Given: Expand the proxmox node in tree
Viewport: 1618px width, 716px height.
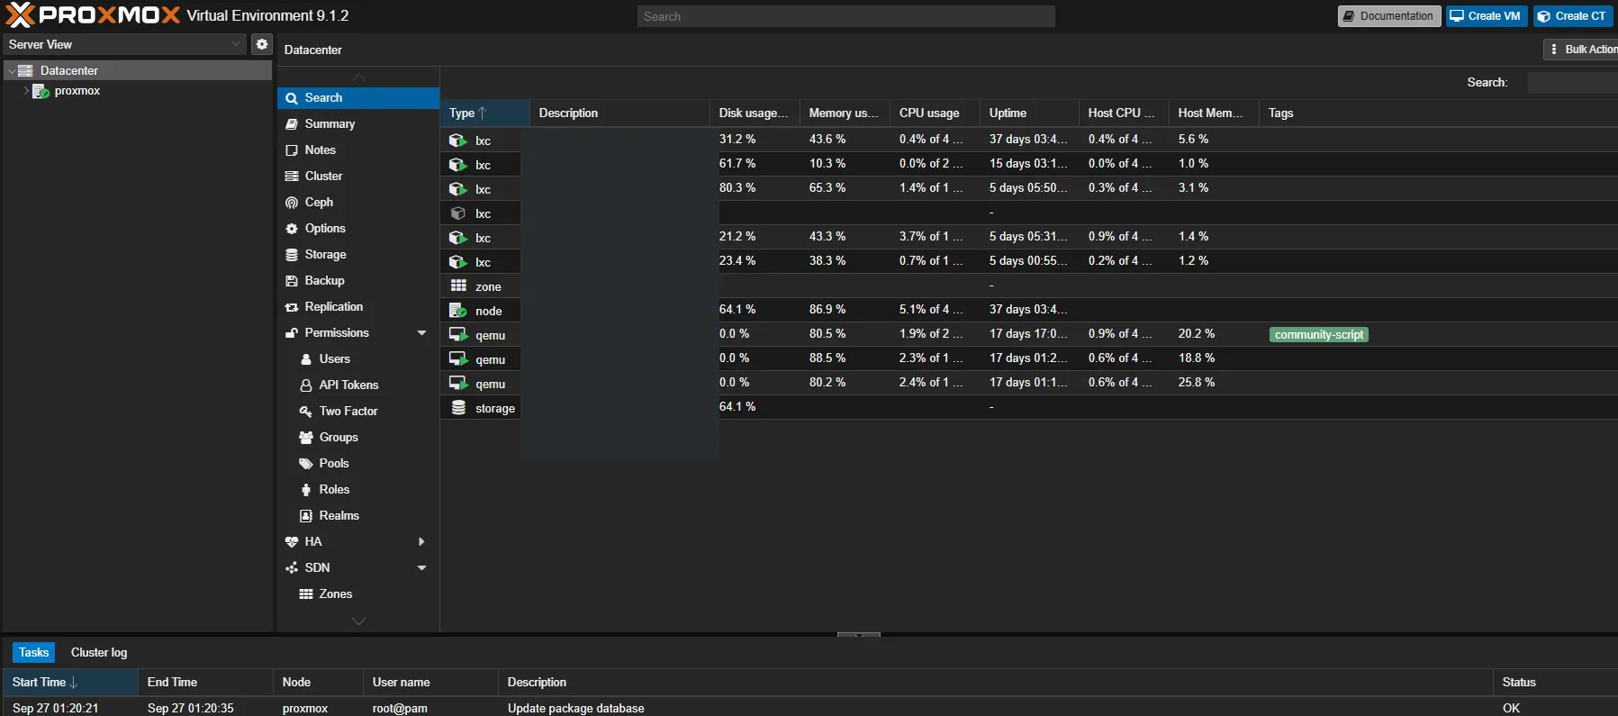Looking at the screenshot, I should 26,91.
